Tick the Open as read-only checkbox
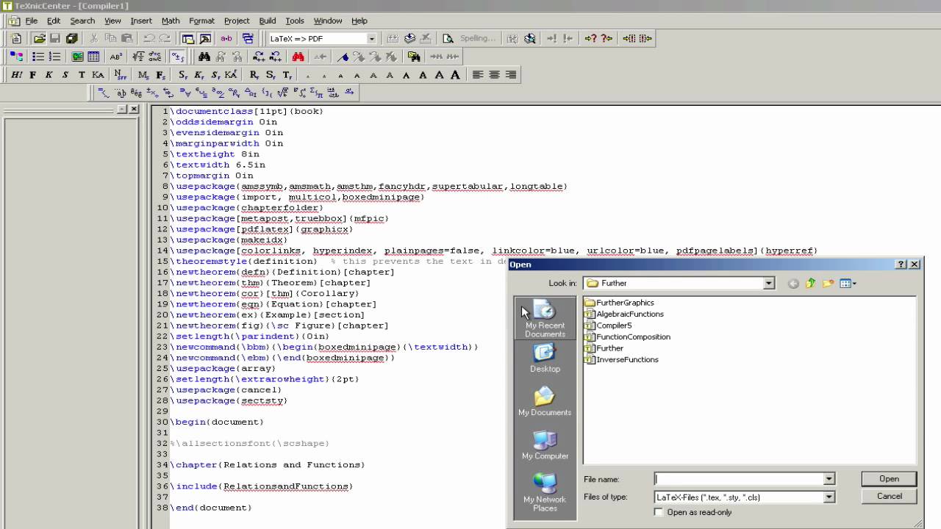This screenshot has width=941, height=529. 659,512
